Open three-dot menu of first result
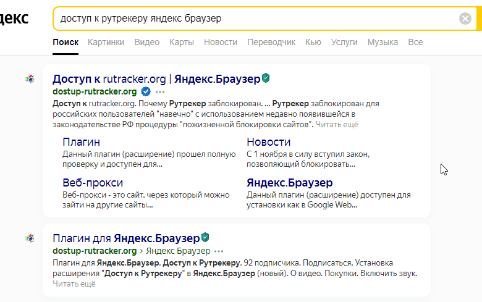This screenshot has width=482, height=302. (160, 92)
